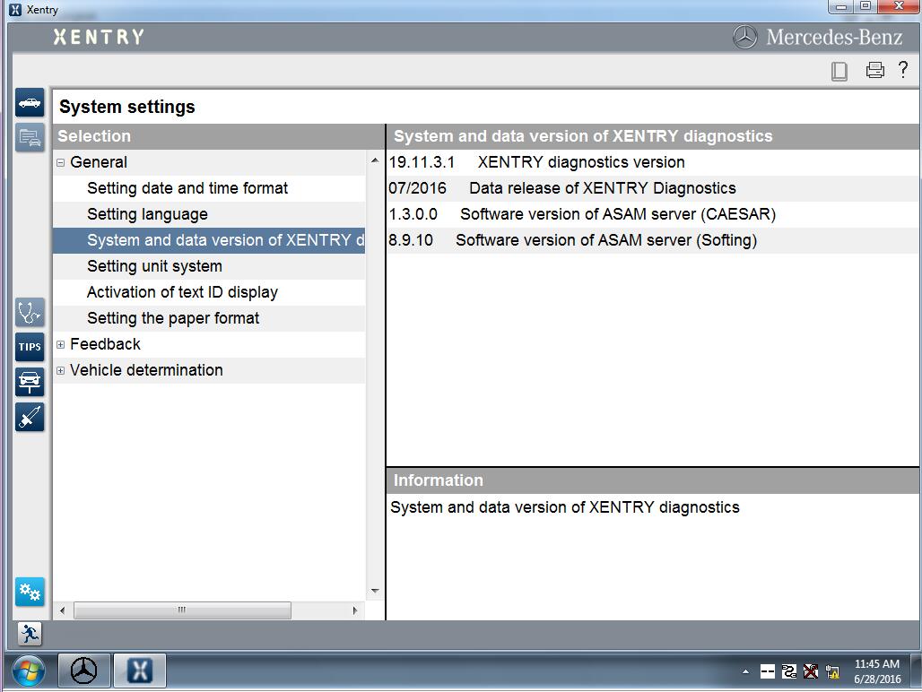Click the horizontal scrollbar thumb
The width and height of the screenshot is (922, 692).
(x=182, y=610)
